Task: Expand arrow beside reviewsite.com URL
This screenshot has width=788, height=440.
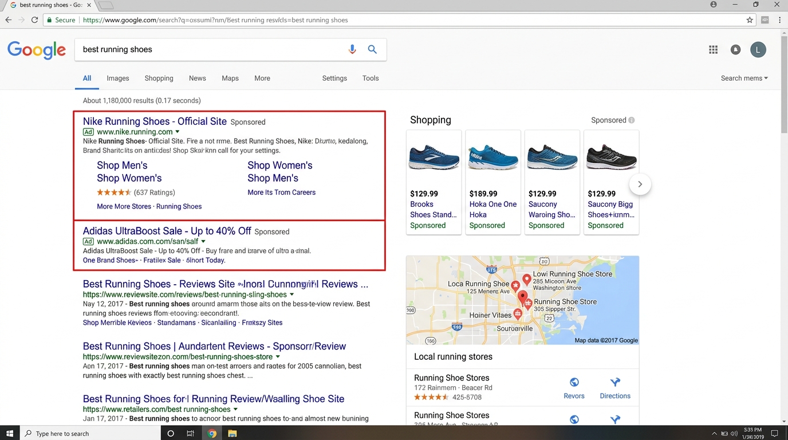Action: (x=292, y=294)
